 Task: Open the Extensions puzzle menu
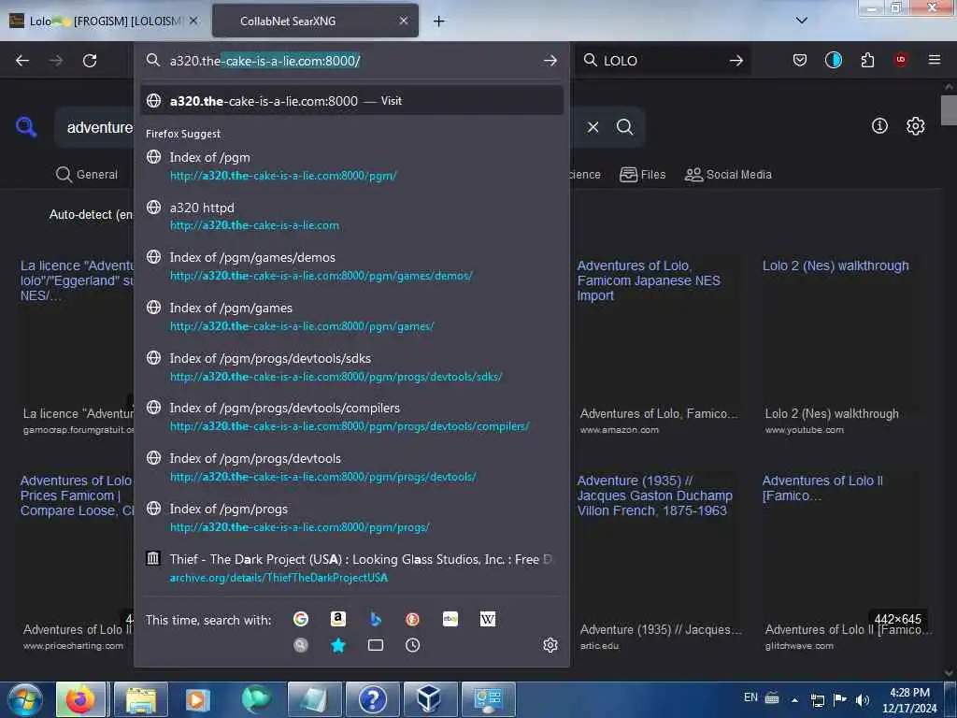pos(867,60)
